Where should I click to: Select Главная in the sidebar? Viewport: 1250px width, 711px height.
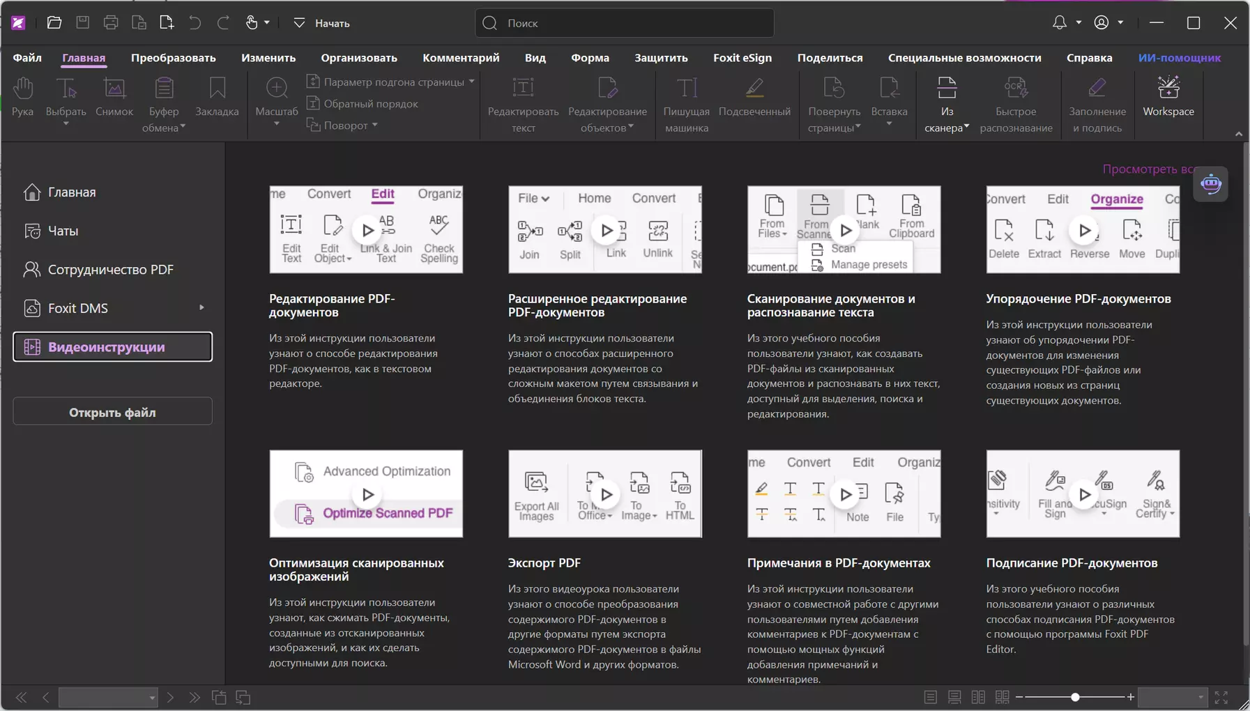coord(112,192)
